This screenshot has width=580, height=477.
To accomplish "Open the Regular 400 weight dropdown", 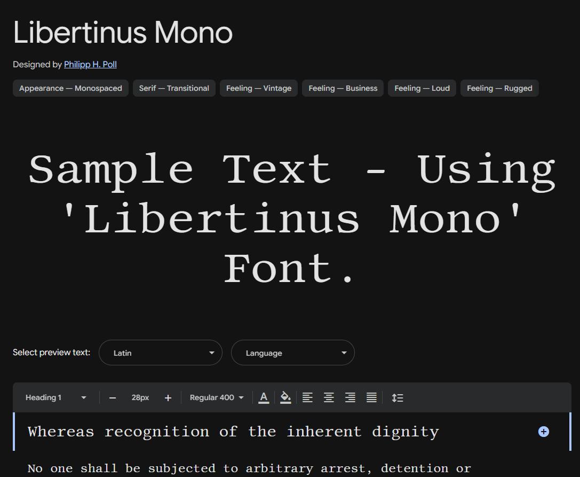I will tap(217, 397).
